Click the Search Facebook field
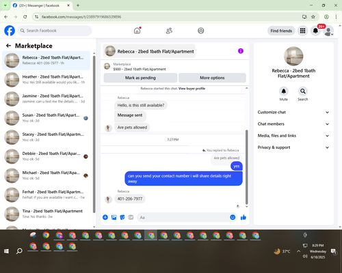 click(x=55, y=31)
